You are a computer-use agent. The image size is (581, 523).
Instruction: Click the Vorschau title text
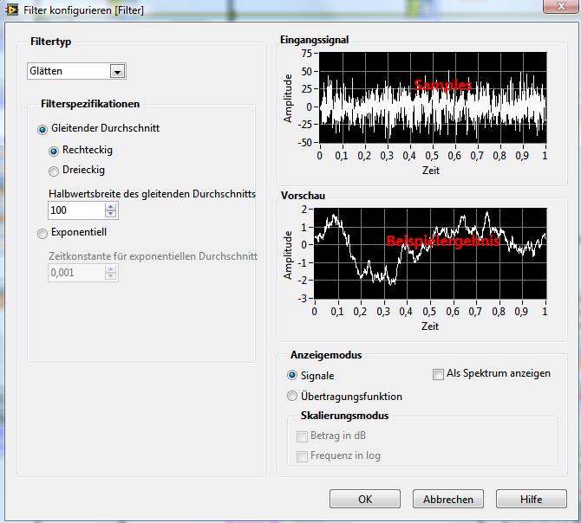(304, 196)
